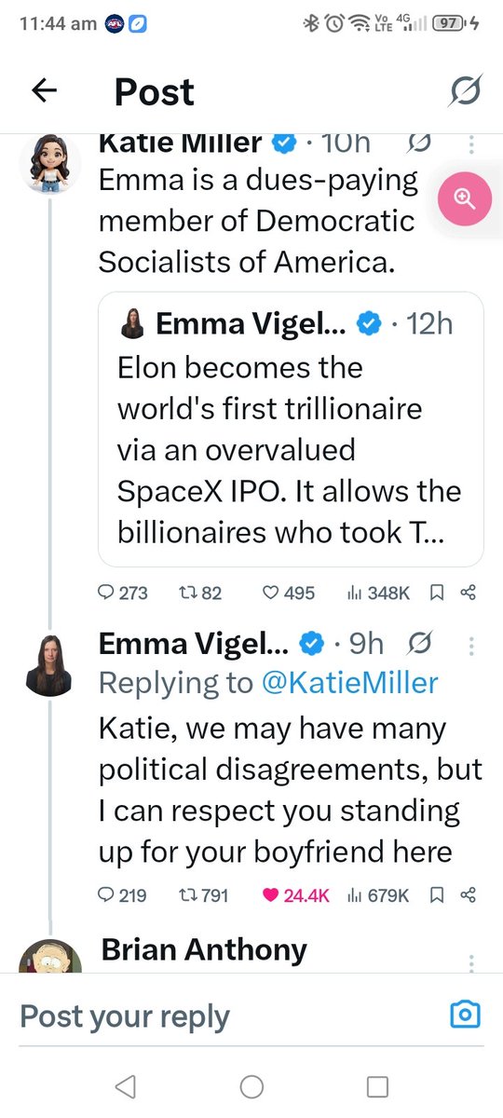
Task: Repost Katie Miller's post (82)
Action: point(198,593)
